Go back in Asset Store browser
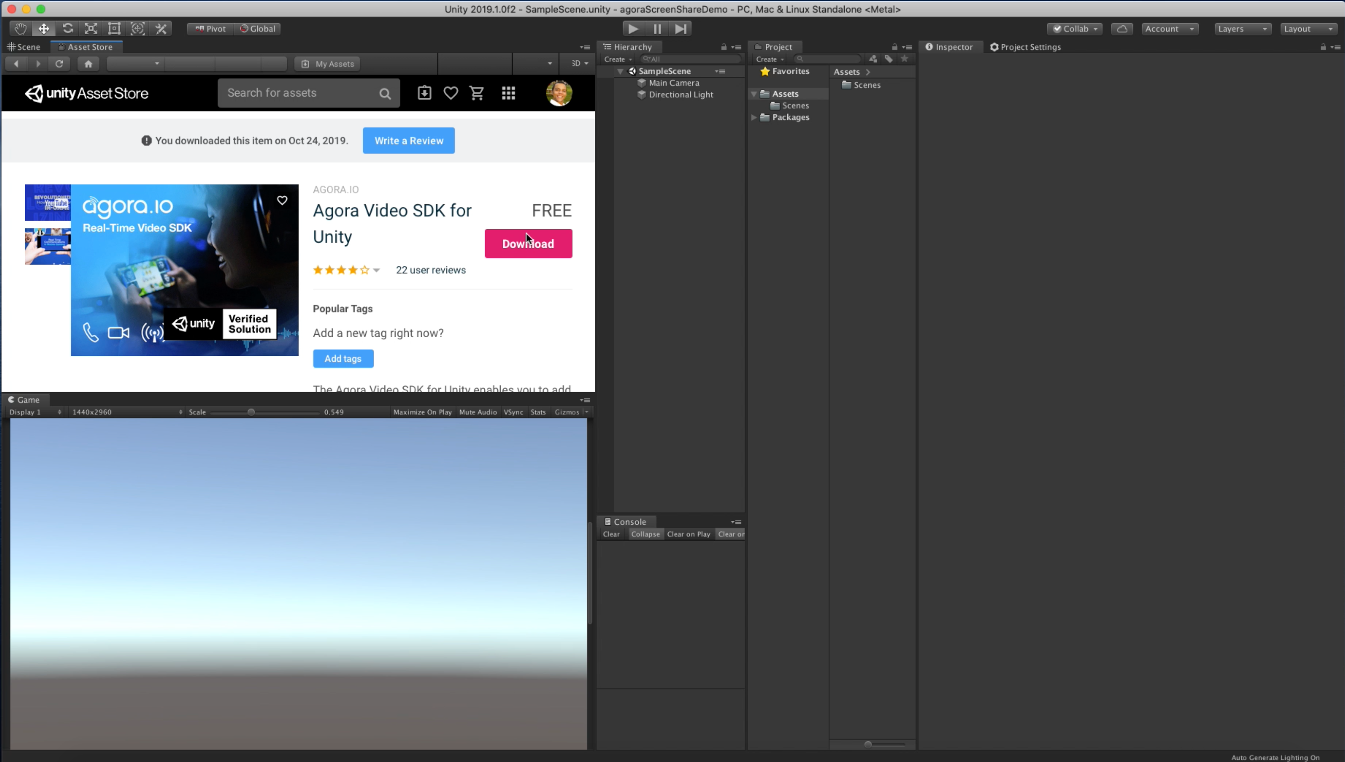This screenshot has height=762, width=1345. [16, 64]
